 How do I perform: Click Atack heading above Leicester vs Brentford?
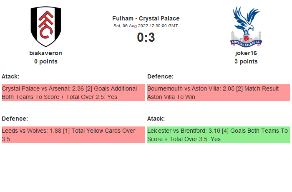[156, 119]
